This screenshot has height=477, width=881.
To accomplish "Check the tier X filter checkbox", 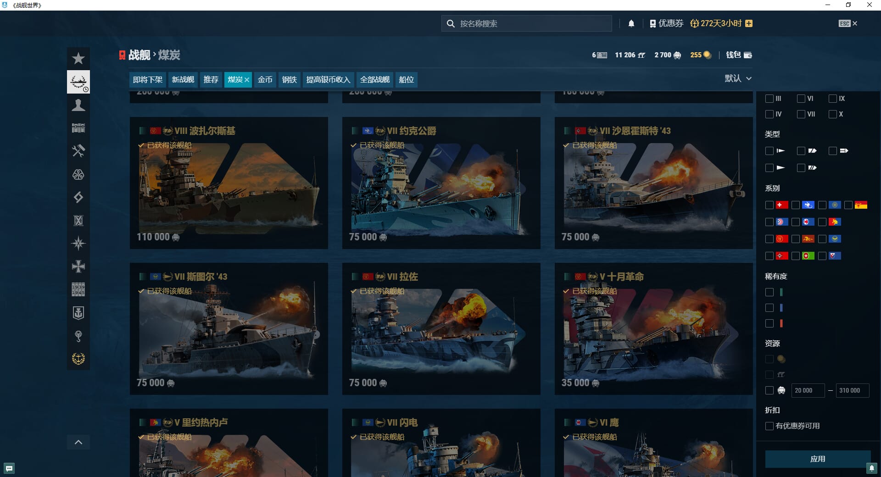I will [x=833, y=114].
